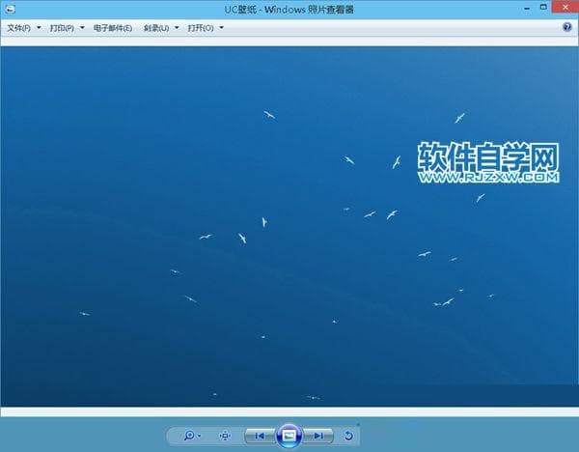Image resolution: width=579 pixels, height=452 pixels.
Task: Expand the arrow next to 刻录(U)
Action: 177,28
